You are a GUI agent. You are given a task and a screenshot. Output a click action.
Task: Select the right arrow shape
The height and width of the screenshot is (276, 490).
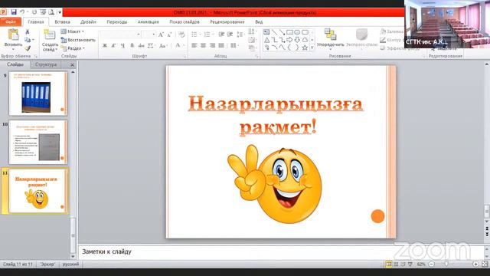[289, 40]
